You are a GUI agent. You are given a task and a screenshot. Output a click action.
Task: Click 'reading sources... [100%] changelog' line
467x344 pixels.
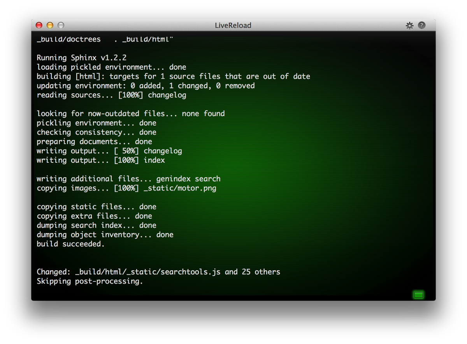pyautogui.click(x=111, y=95)
